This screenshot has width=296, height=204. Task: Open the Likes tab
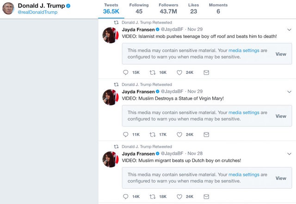(193, 8)
